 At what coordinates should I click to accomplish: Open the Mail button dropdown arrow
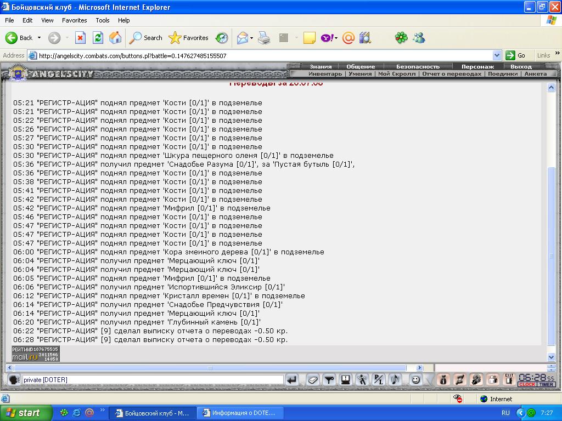251,38
